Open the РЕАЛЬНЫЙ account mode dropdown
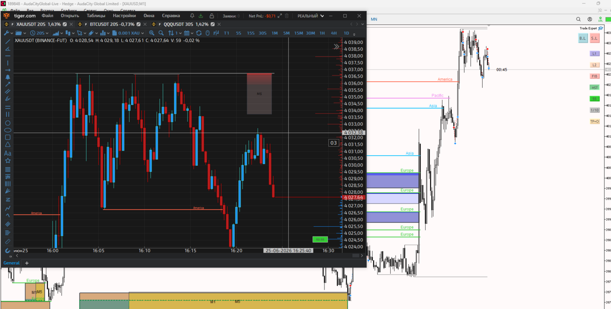 coord(311,16)
